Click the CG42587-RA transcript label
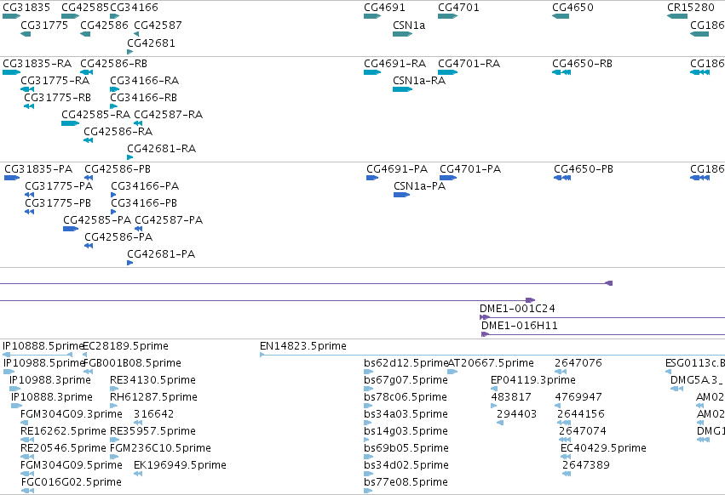This screenshot has width=725, height=495. (169, 115)
